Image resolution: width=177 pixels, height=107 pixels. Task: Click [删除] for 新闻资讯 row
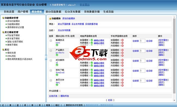tap(161, 45)
